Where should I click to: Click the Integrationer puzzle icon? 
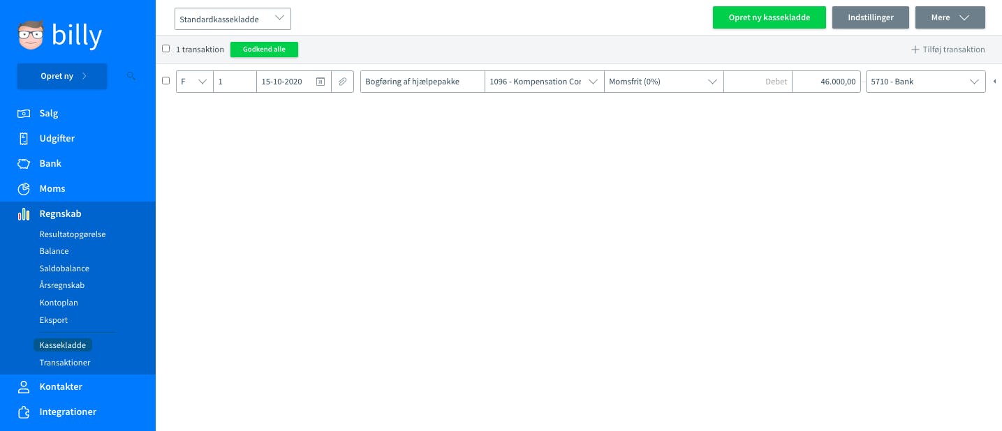[24, 411]
